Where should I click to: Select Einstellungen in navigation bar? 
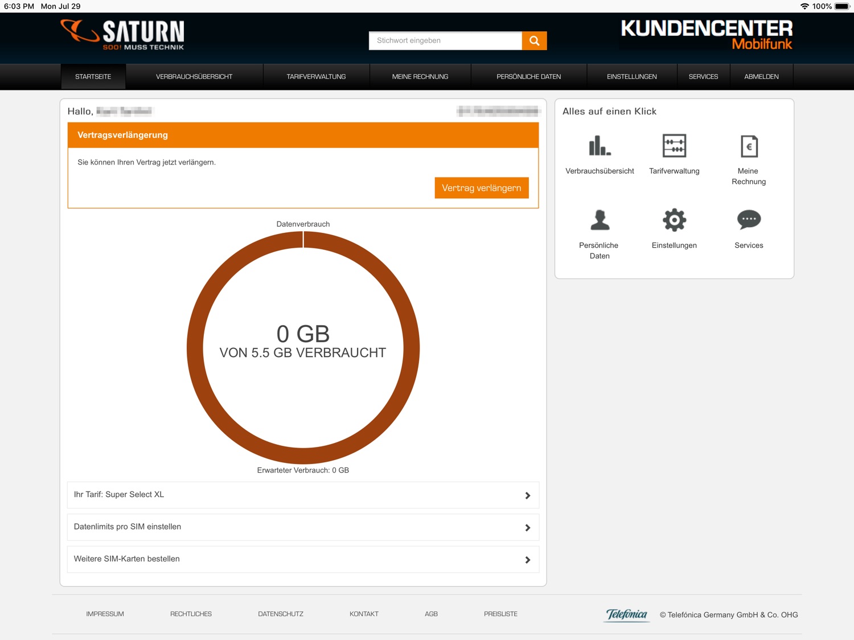click(x=632, y=77)
